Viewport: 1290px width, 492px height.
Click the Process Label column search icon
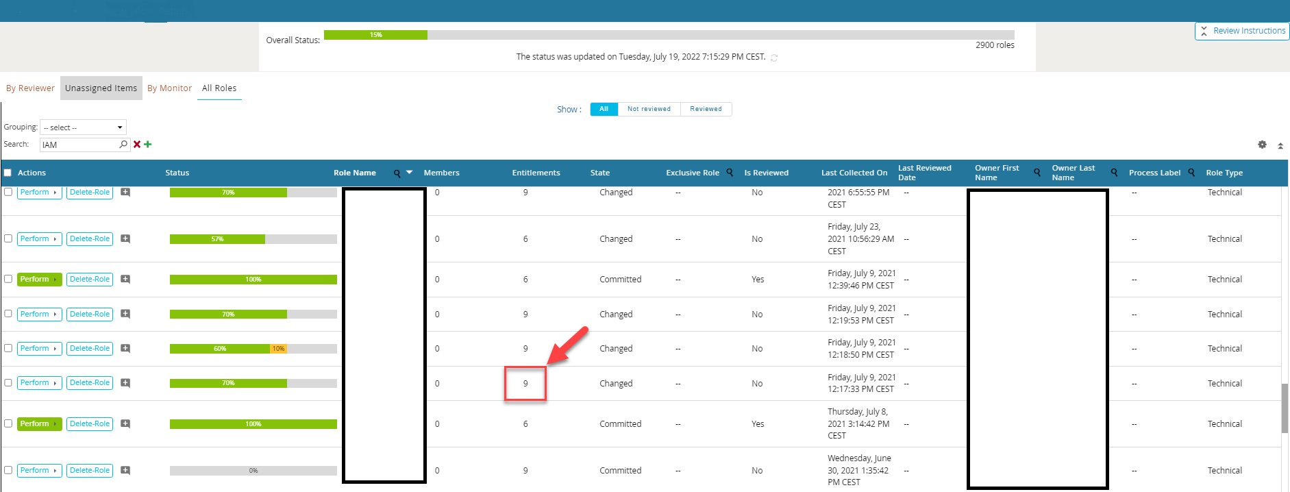click(x=1191, y=173)
